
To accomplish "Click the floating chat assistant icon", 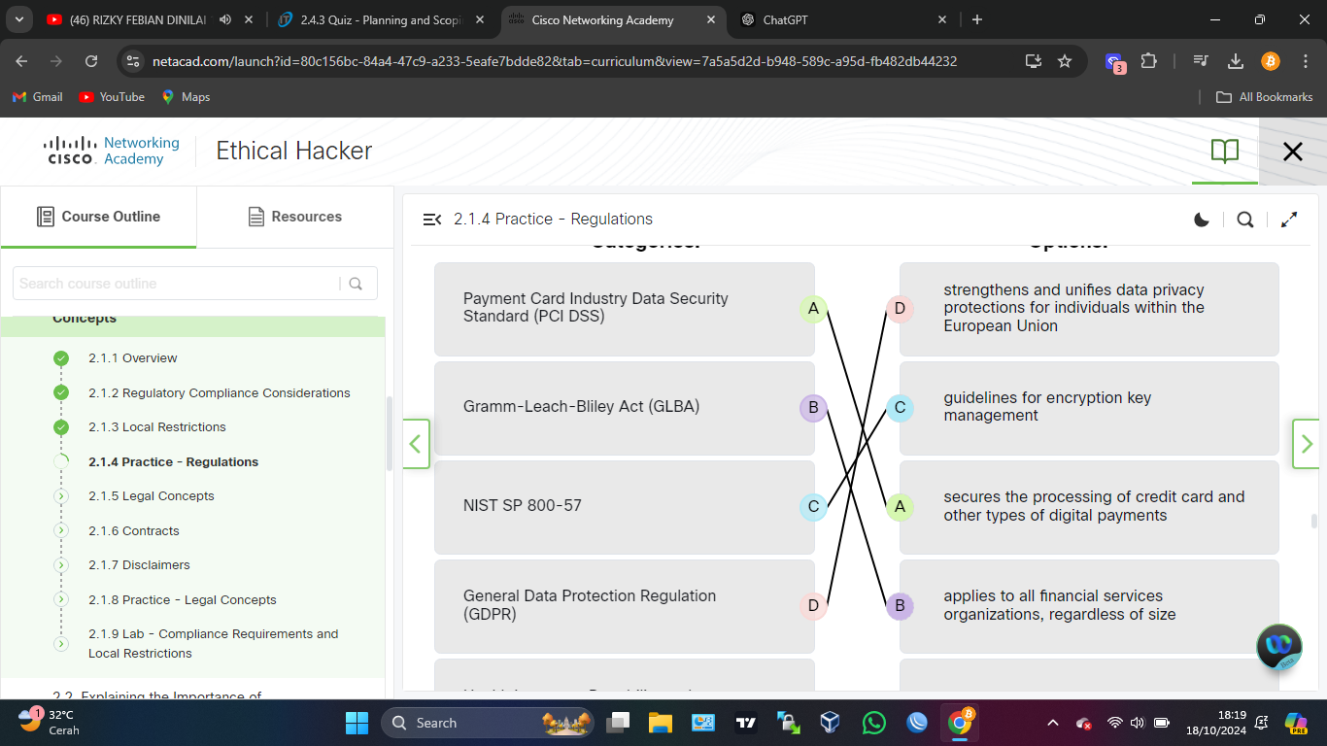I will (x=1278, y=648).
